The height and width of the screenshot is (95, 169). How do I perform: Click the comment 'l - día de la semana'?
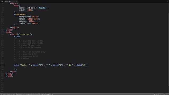click(x=30, y=47)
